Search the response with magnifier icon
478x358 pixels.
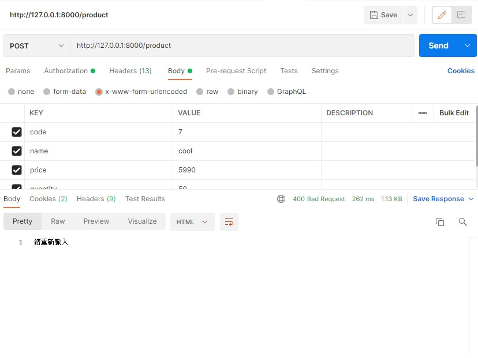coord(463,222)
